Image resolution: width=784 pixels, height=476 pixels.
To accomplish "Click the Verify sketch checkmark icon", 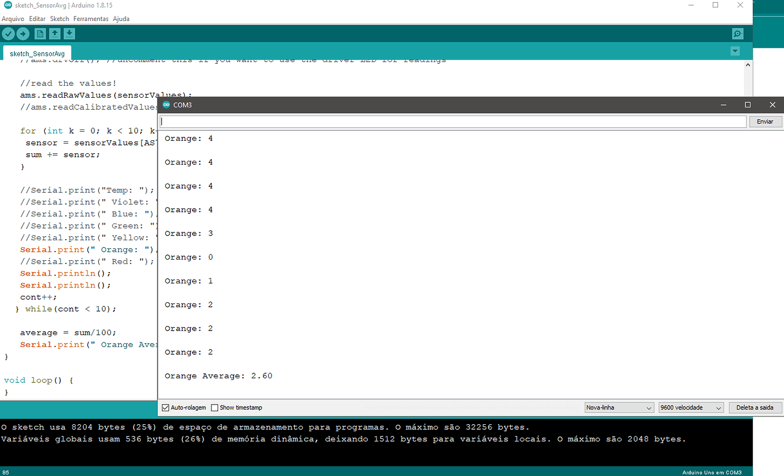I will (8, 34).
